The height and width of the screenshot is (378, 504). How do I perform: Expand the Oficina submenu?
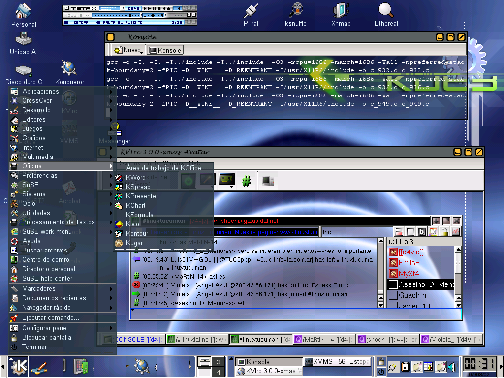point(61,166)
